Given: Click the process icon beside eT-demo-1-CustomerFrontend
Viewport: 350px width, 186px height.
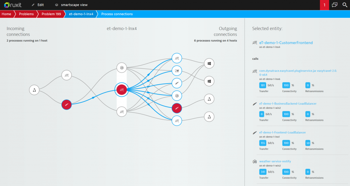Looking at the screenshot, I should pyautogui.click(x=255, y=43).
